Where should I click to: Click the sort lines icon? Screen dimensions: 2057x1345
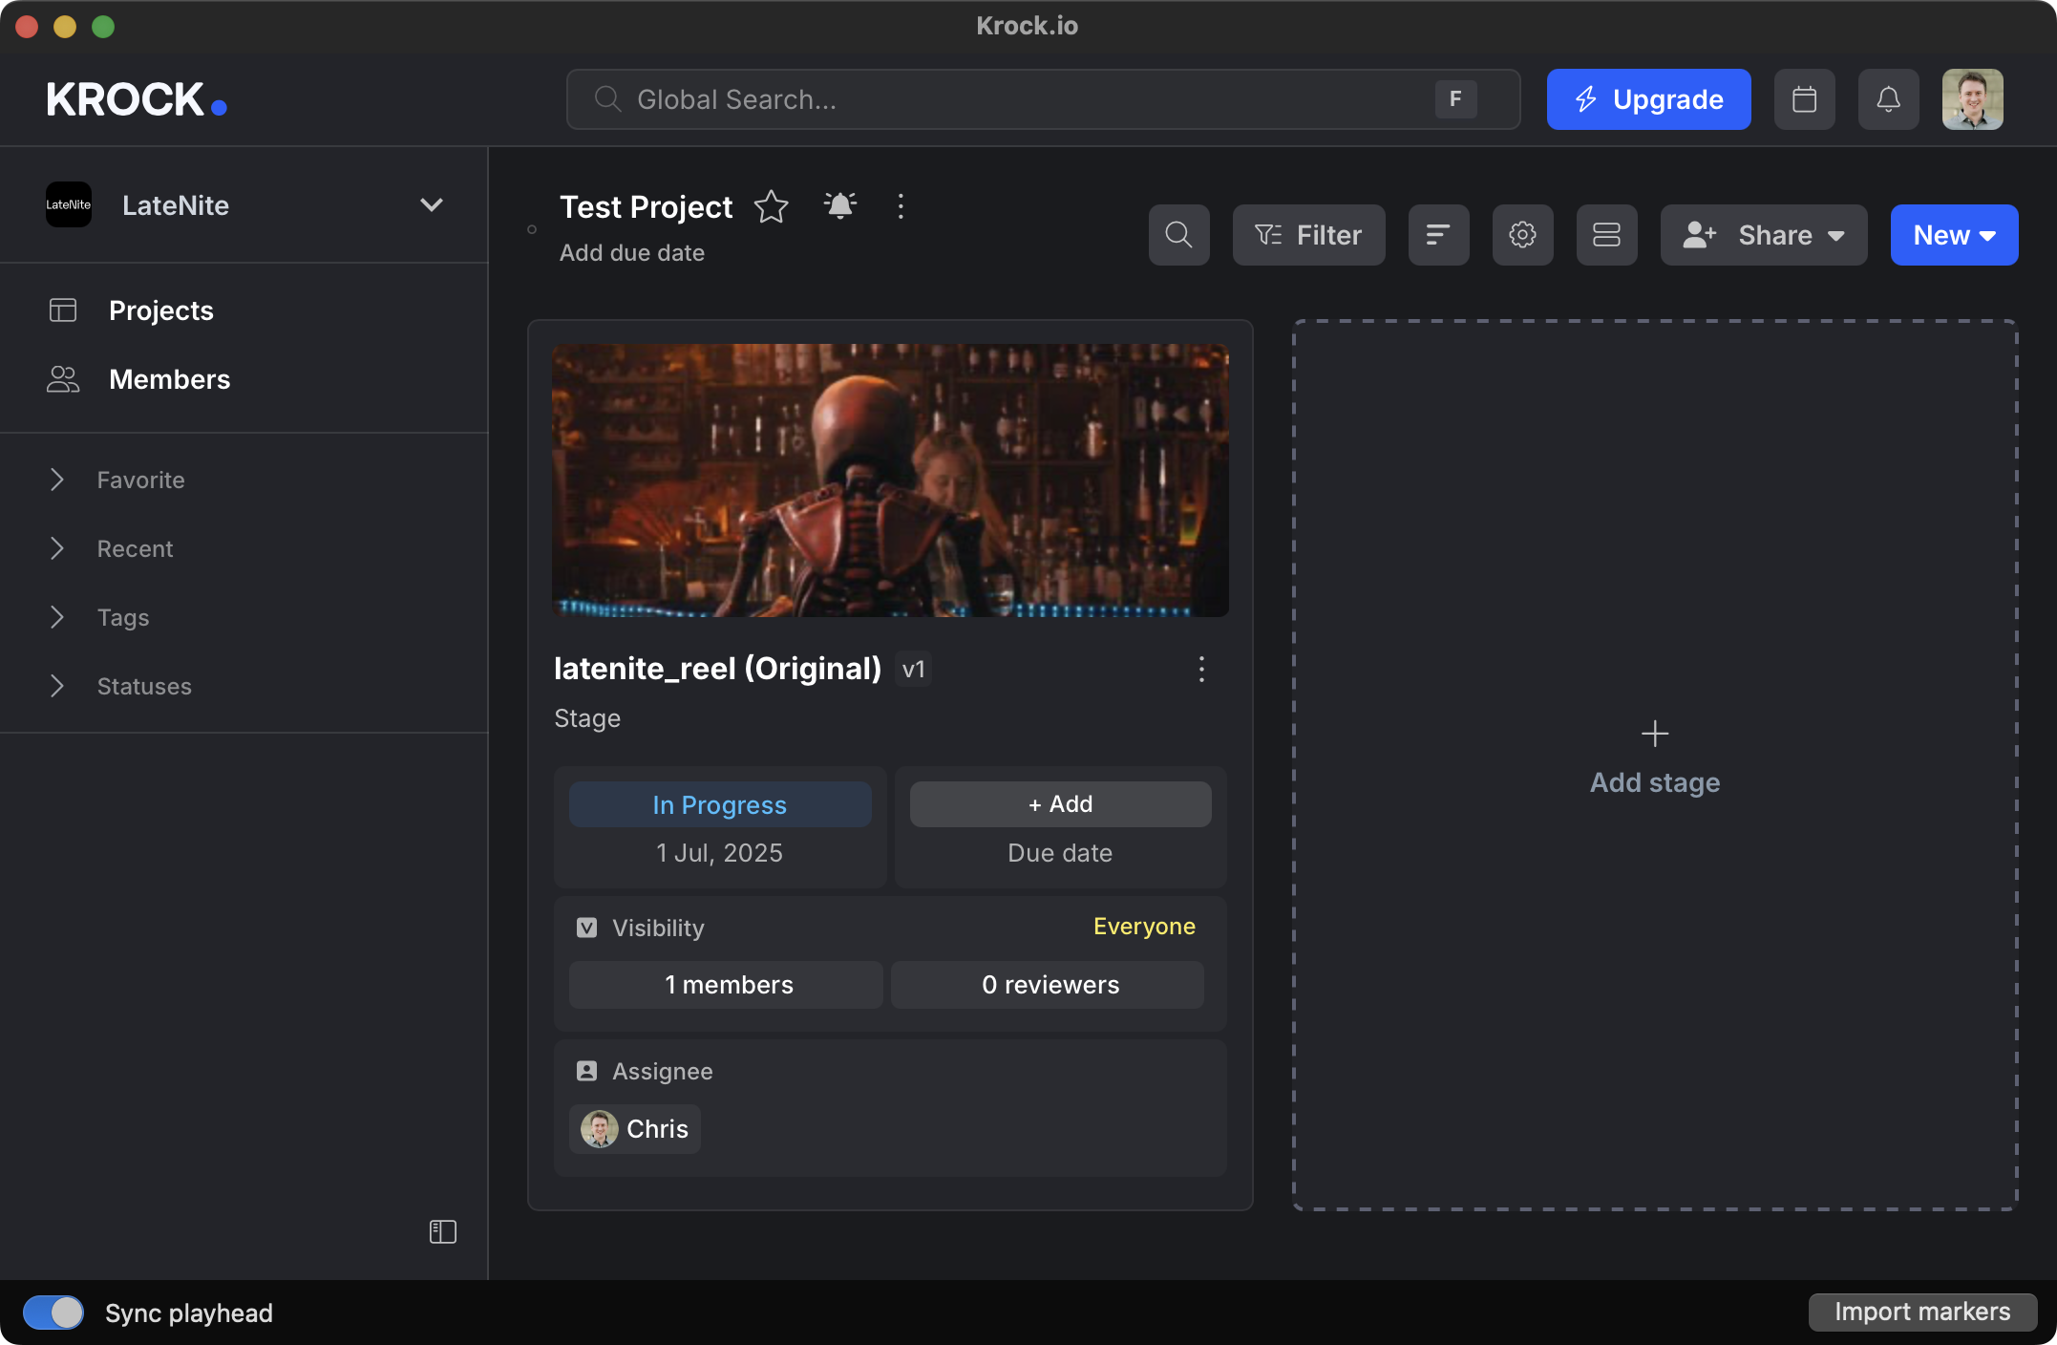click(x=1438, y=235)
